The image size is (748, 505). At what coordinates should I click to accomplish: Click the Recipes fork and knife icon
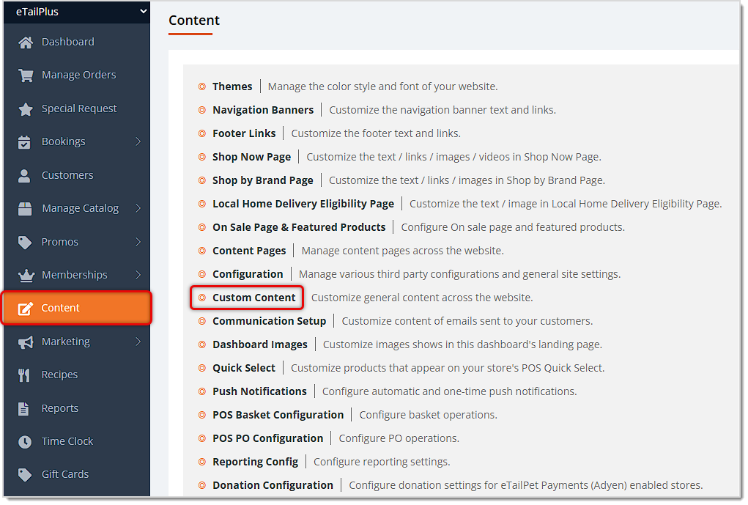24,376
